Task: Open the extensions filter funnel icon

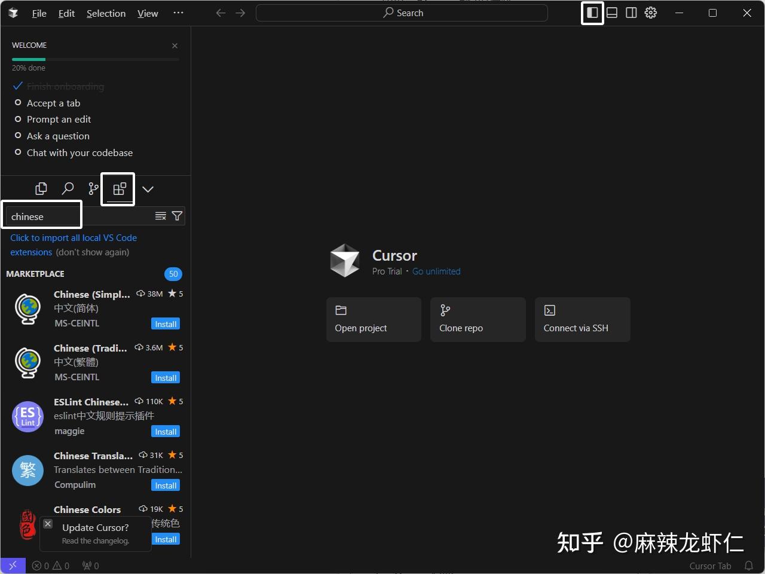Action: point(177,216)
